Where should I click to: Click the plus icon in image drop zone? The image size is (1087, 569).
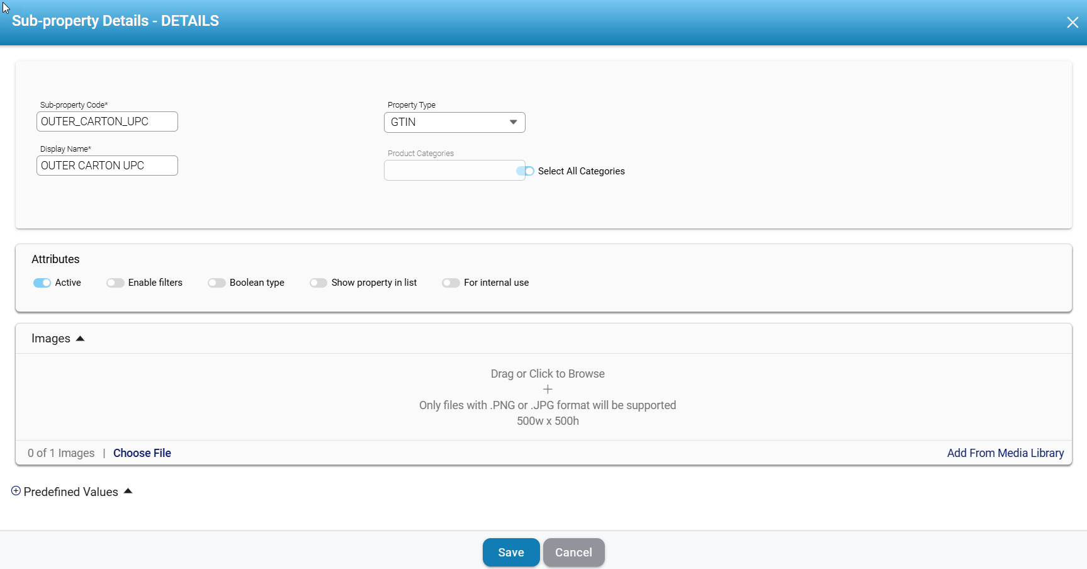pos(548,390)
